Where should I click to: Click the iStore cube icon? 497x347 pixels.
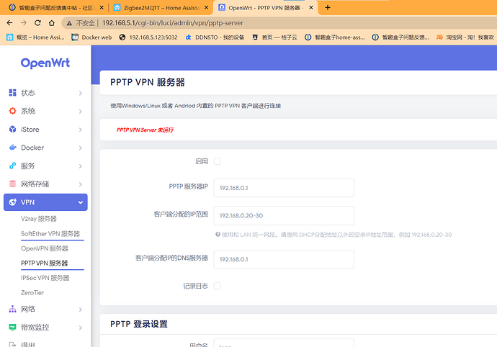pos(13,130)
